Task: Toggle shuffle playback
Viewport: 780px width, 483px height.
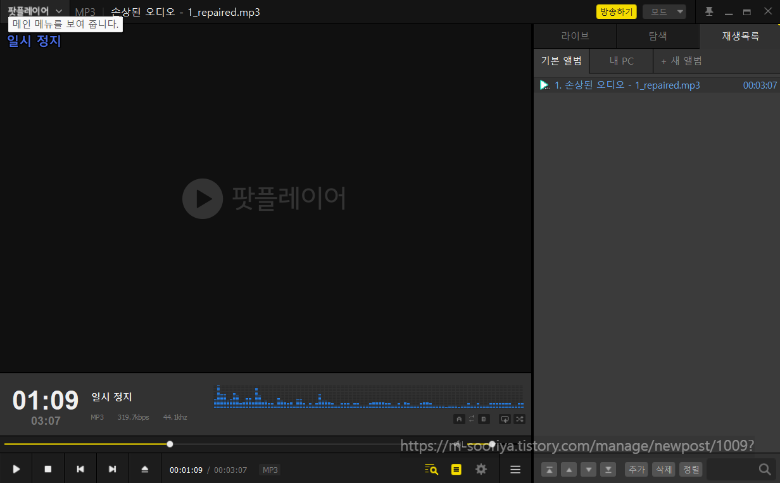Action: (x=520, y=419)
